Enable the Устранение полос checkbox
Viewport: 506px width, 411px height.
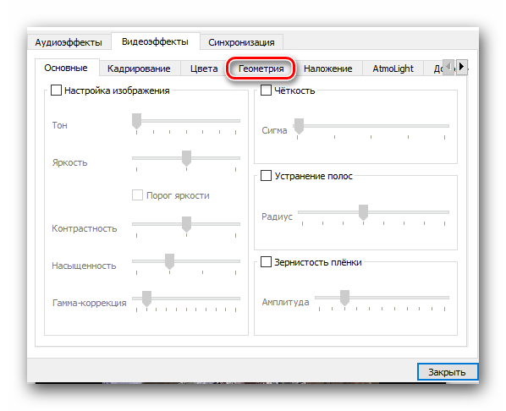coord(266,176)
